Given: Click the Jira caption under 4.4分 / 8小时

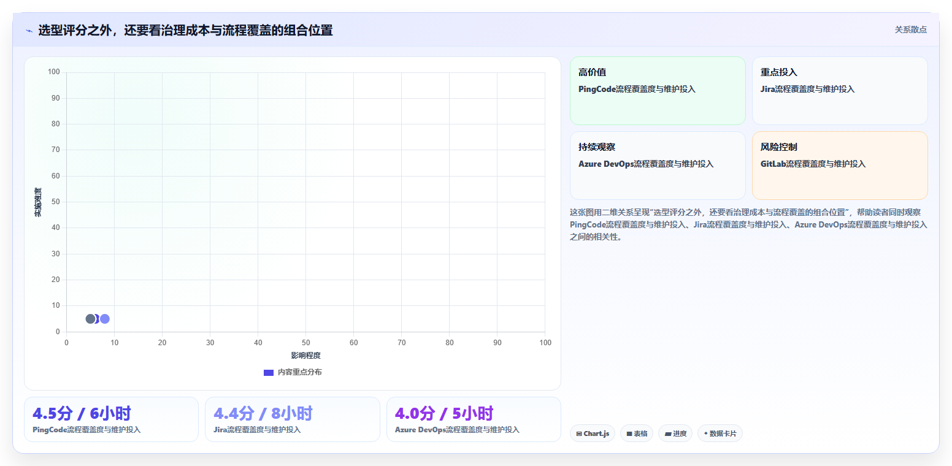Looking at the screenshot, I should (x=257, y=430).
